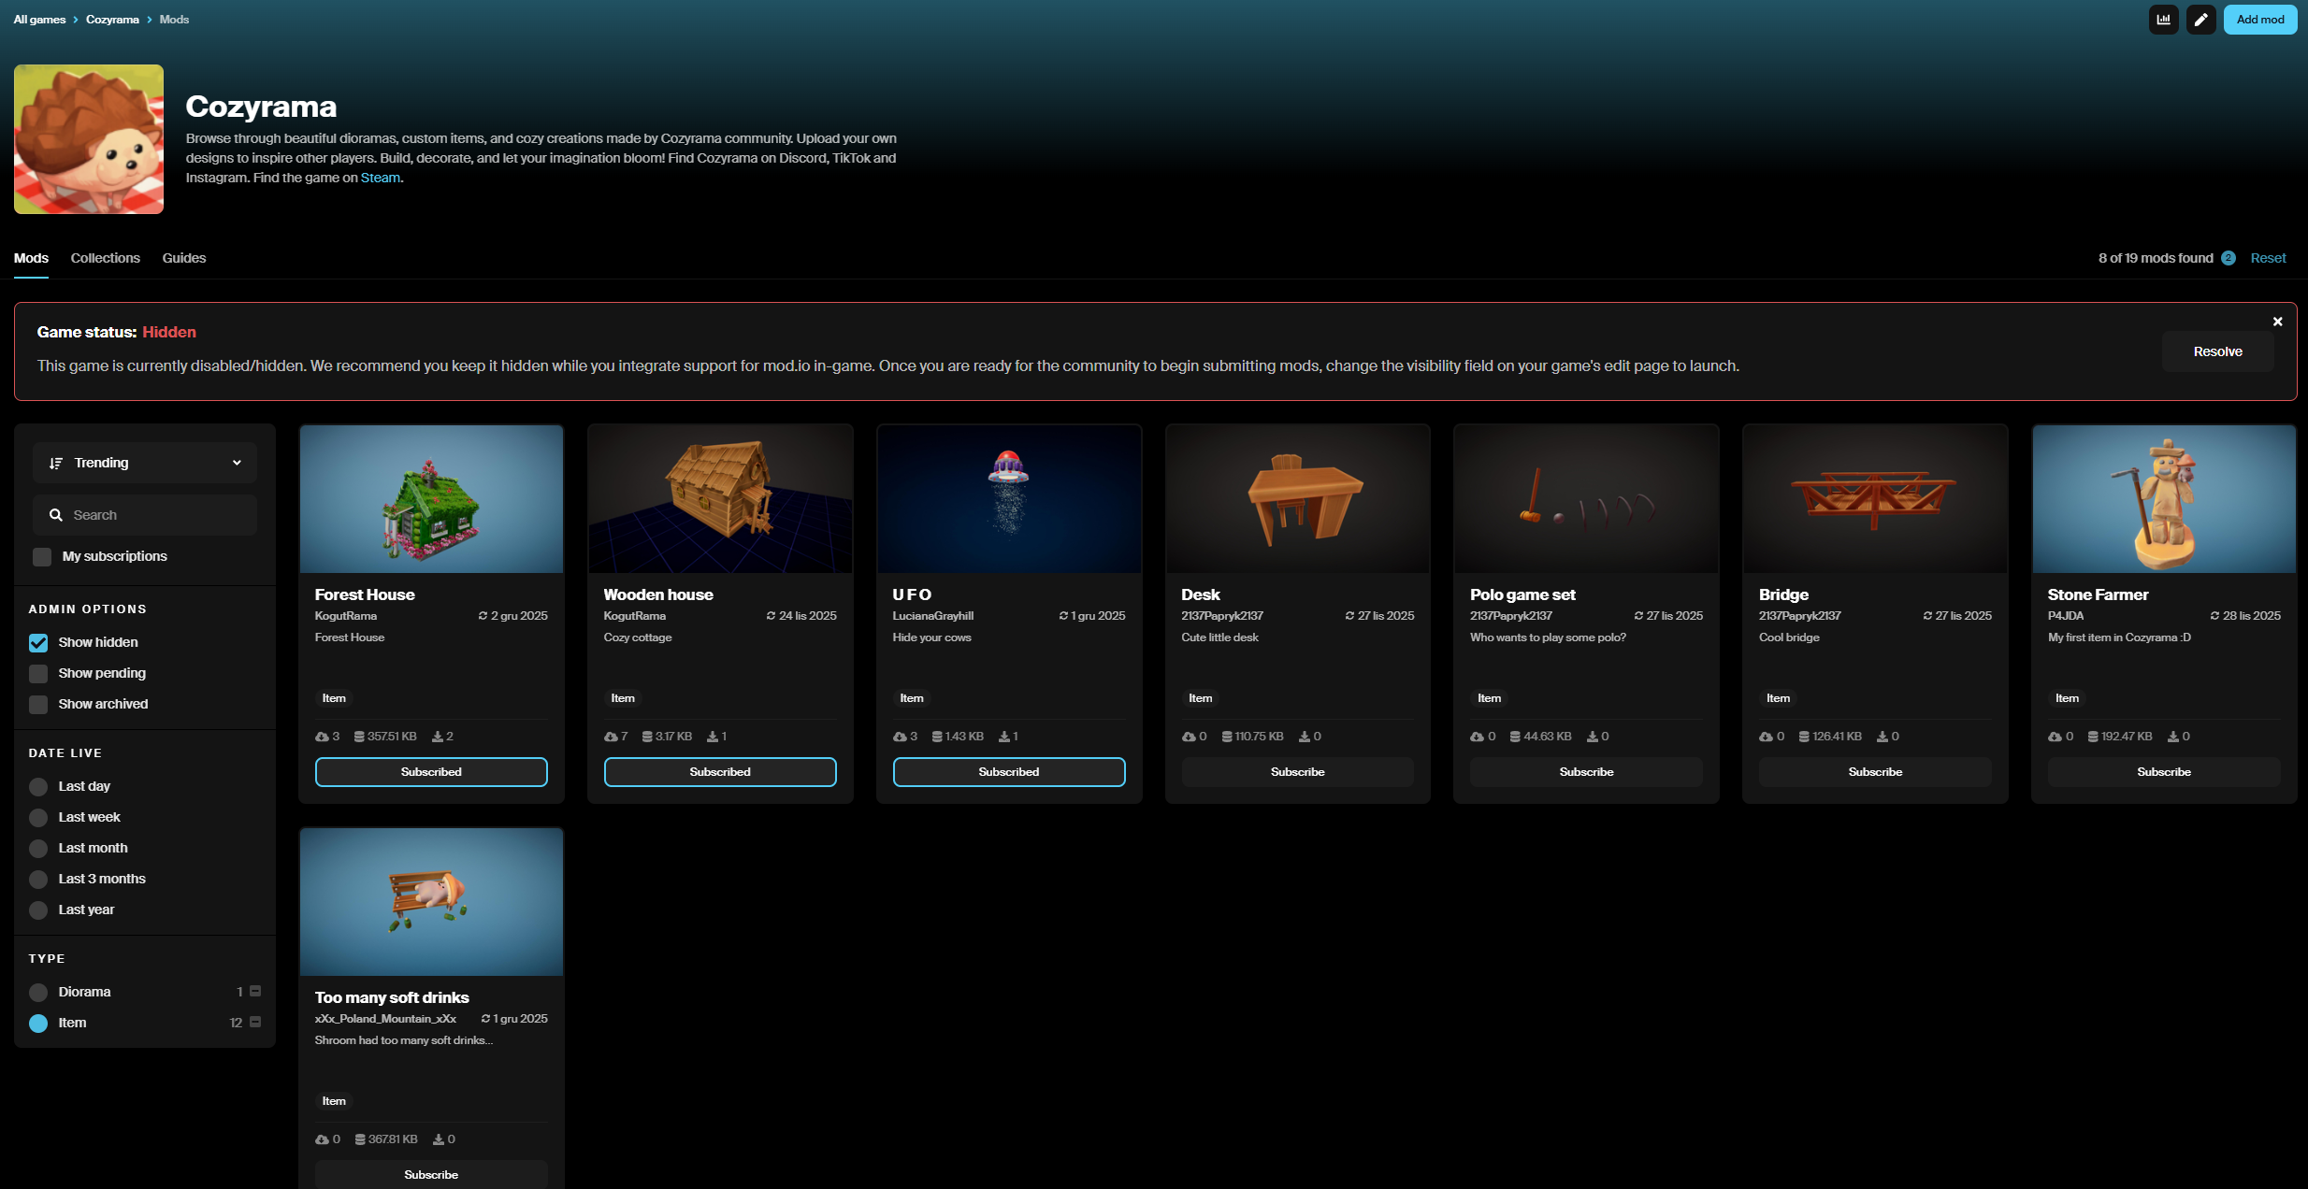Open the Guides tab
Screen dimensions: 2308x1189
[184, 258]
